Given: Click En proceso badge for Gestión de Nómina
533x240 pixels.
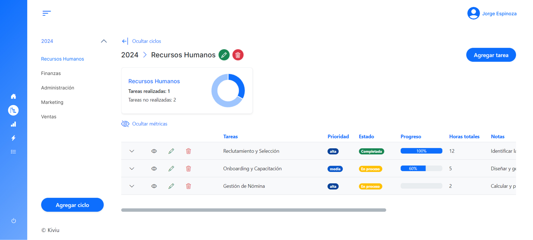Looking at the screenshot, I should pyautogui.click(x=371, y=186).
